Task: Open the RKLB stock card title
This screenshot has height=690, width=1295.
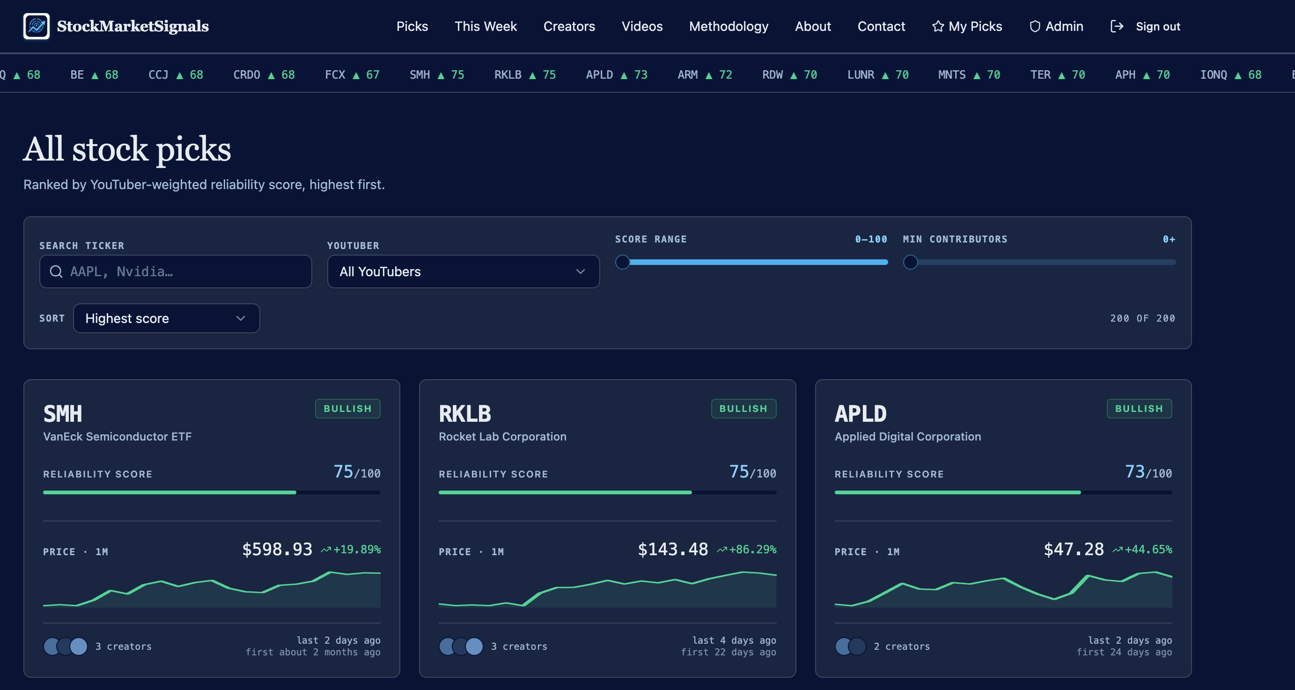Action: [x=464, y=414]
